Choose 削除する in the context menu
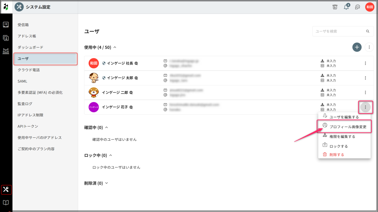 [x=337, y=155]
